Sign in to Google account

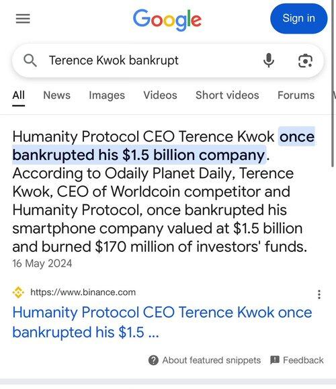point(299,18)
